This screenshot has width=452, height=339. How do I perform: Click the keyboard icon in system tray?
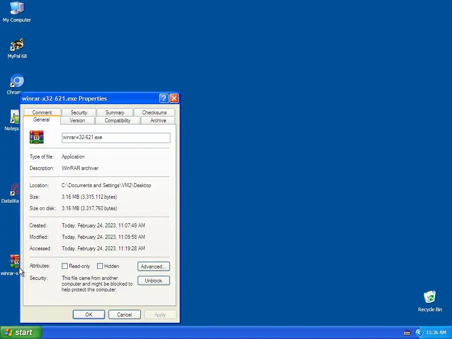[x=407, y=333]
